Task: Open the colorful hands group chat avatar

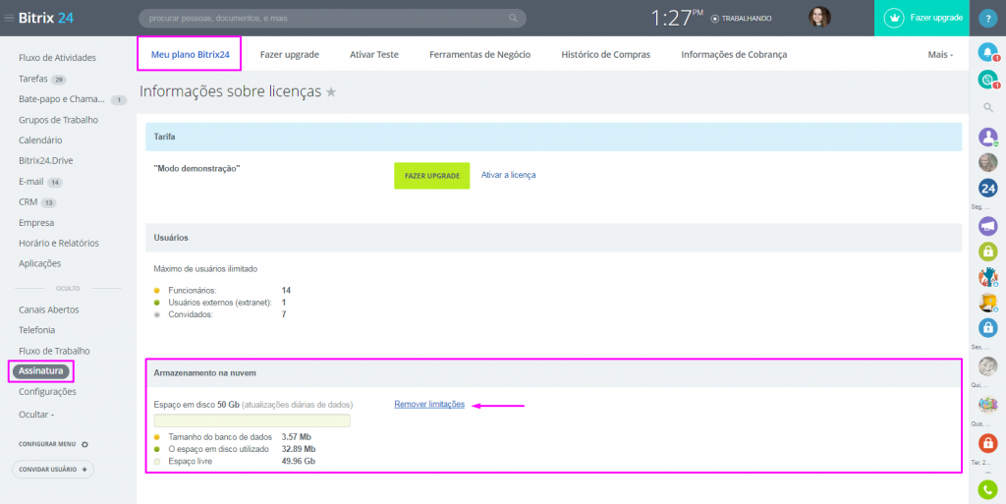Action: point(988,277)
